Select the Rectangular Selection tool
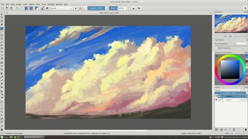This screenshot has width=248, height=139. pyautogui.click(x=2, y=102)
